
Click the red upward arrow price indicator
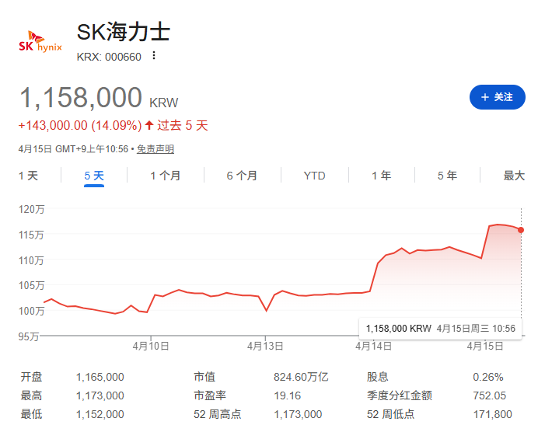pyautogui.click(x=149, y=125)
